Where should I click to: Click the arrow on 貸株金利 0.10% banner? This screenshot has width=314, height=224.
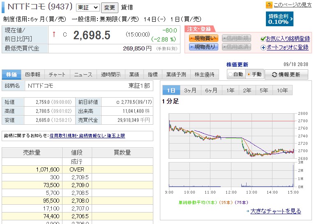[x=291, y=19]
